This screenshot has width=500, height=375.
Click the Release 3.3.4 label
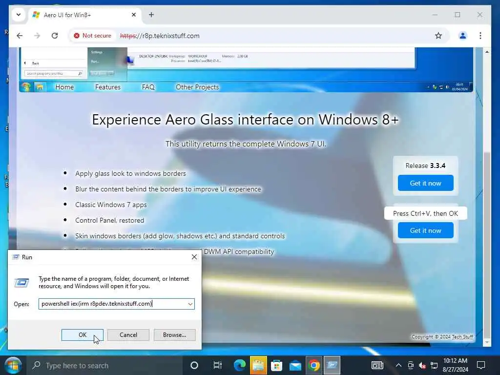pyautogui.click(x=425, y=166)
